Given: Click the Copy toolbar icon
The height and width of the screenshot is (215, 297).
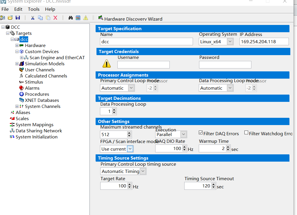Looking at the screenshot, I should tap(40, 18).
